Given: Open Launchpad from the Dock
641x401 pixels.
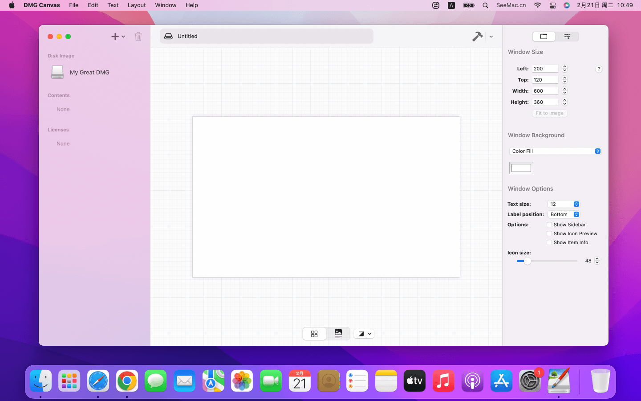Looking at the screenshot, I should (69, 381).
